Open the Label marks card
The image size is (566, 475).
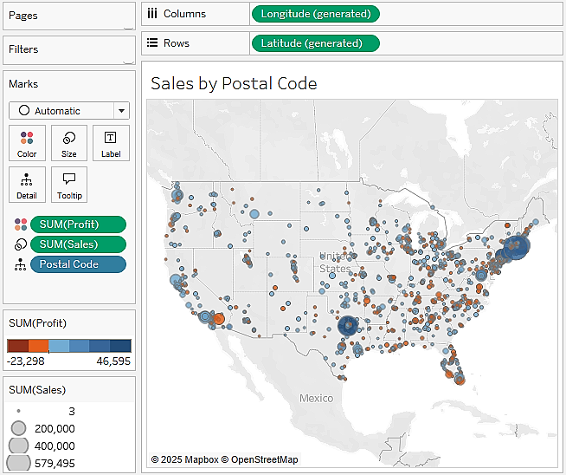pyautogui.click(x=111, y=143)
